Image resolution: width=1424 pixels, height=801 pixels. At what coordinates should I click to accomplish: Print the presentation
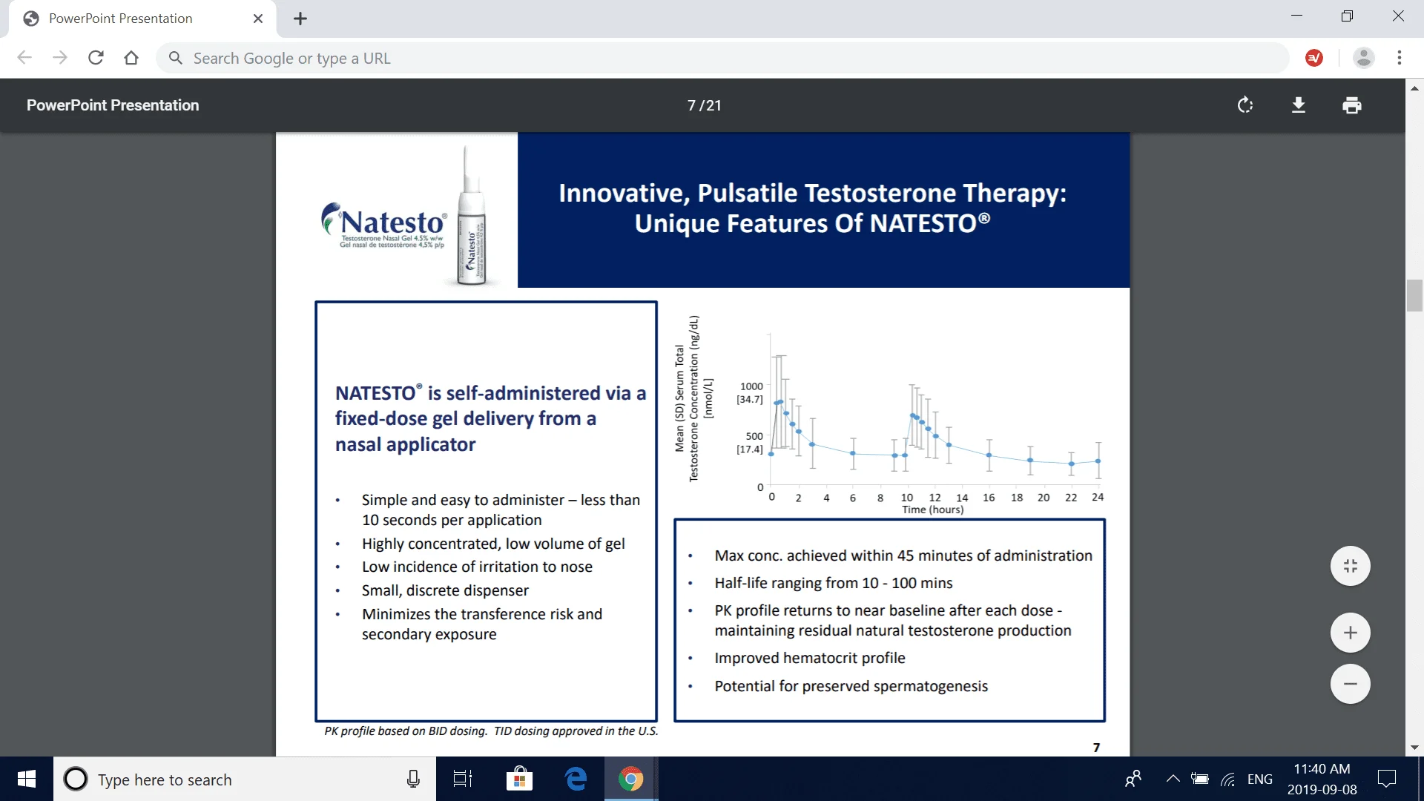click(1352, 105)
